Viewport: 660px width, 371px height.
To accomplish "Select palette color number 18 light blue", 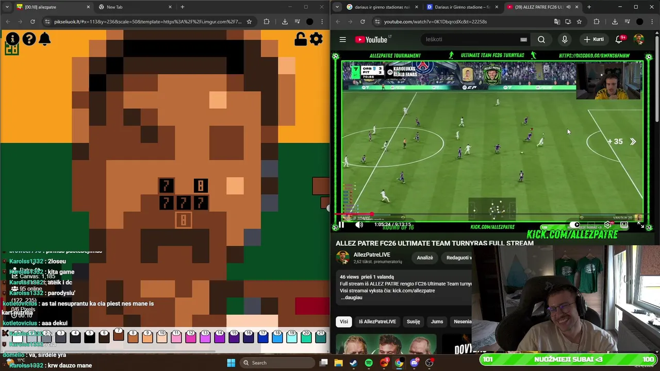I will click(x=277, y=337).
